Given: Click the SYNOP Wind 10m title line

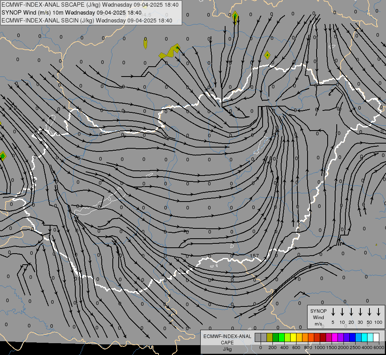Looking at the screenshot, I should (x=71, y=13).
